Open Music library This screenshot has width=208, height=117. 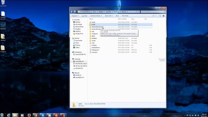click(x=77, y=43)
